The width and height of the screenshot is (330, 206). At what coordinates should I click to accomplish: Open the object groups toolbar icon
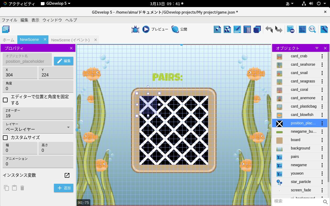[227, 29]
